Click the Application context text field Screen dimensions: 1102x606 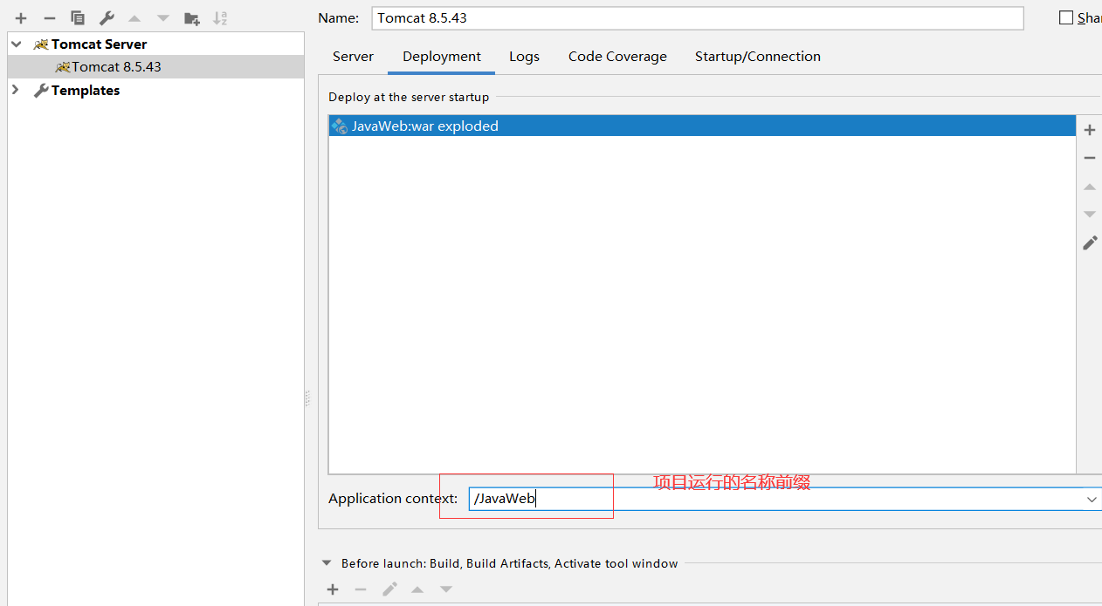[x=776, y=499]
